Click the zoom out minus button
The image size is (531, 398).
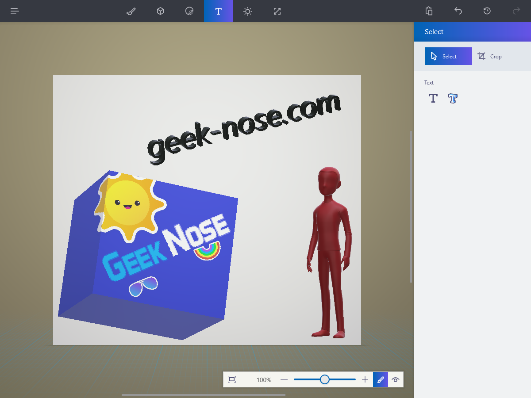[x=284, y=379]
